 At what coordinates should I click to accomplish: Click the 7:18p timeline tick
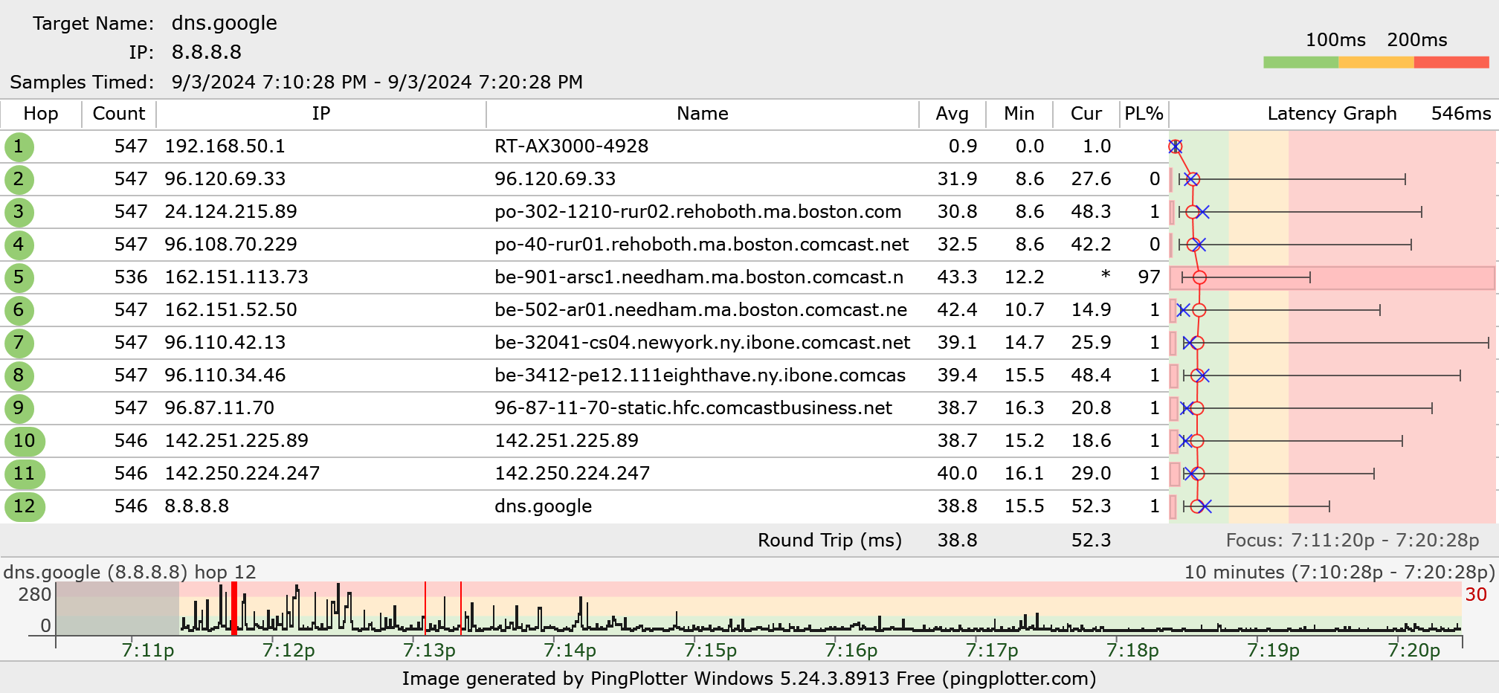[1132, 650]
